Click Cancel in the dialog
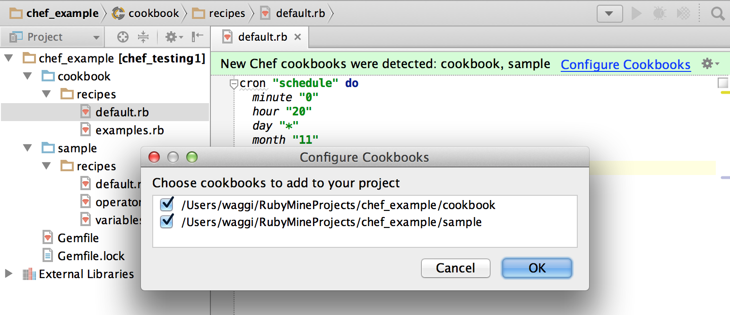 pos(455,268)
